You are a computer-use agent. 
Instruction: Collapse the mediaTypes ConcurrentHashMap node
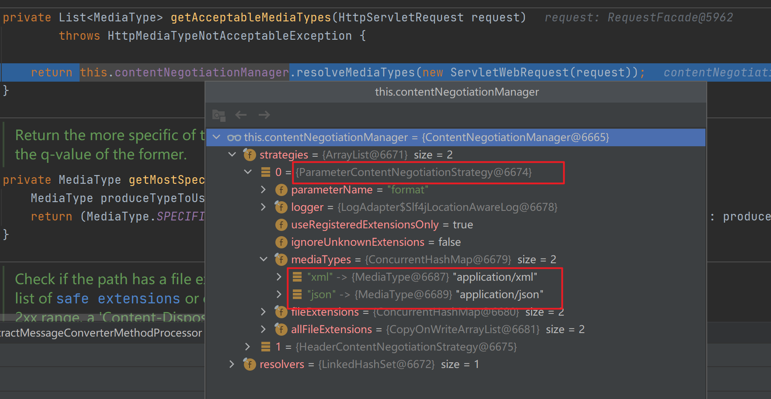(x=264, y=259)
